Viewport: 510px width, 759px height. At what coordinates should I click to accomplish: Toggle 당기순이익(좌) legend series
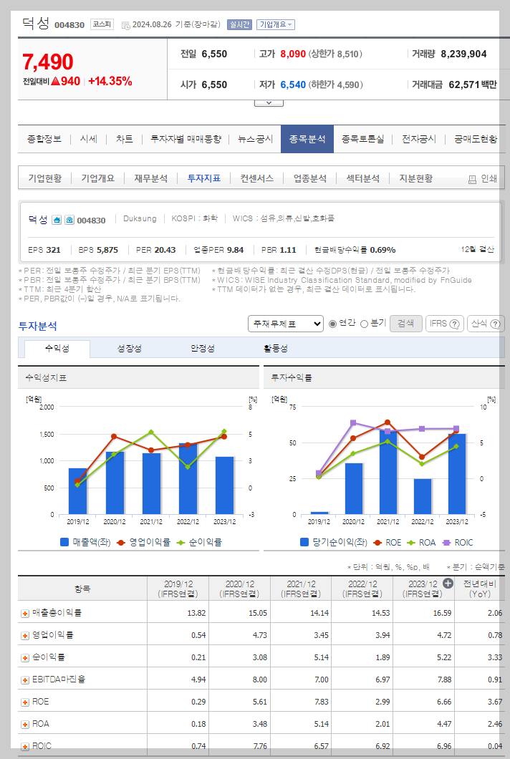tap(335, 543)
